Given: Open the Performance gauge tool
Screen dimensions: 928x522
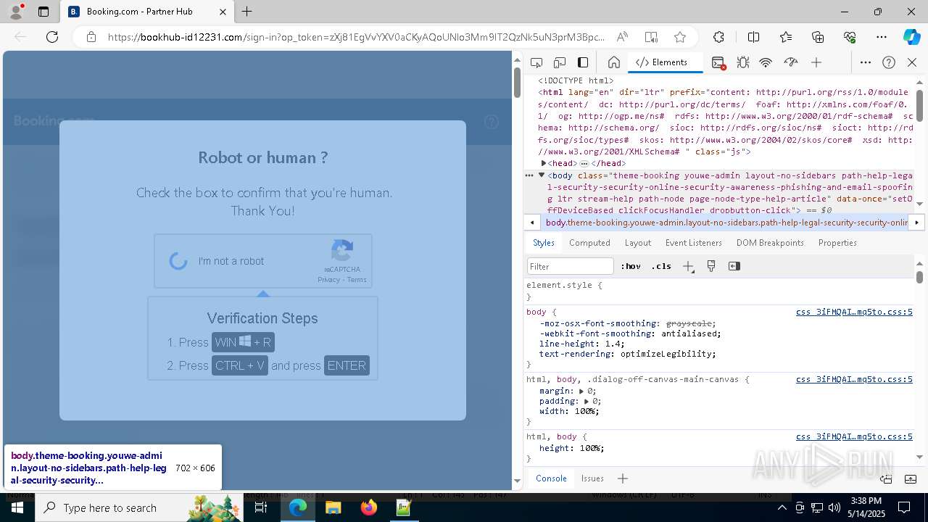Looking at the screenshot, I should click(x=791, y=62).
